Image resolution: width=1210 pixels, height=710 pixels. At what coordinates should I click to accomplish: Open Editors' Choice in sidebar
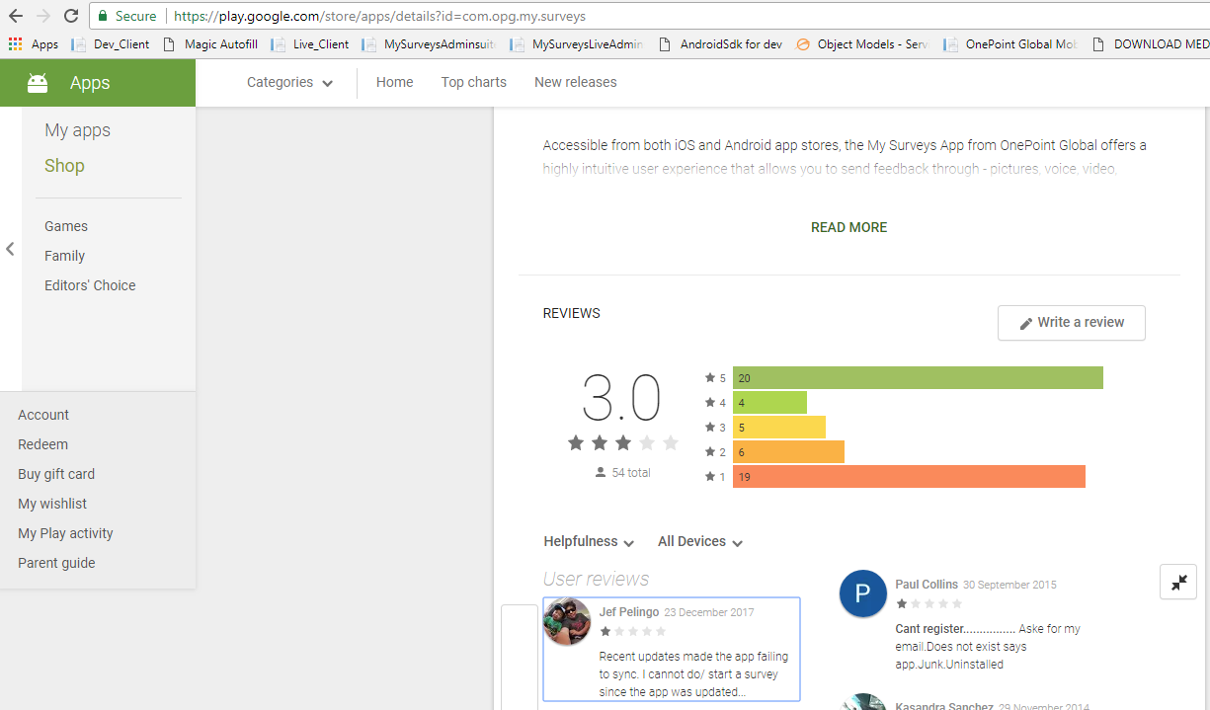pos(90,285)
